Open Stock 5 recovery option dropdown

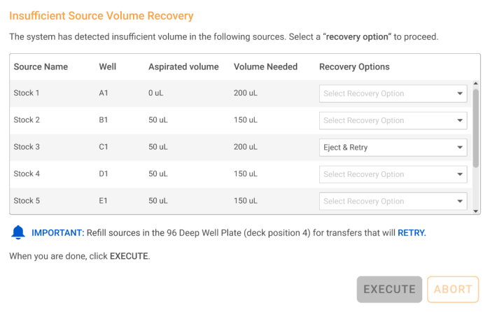click(393, 201)
